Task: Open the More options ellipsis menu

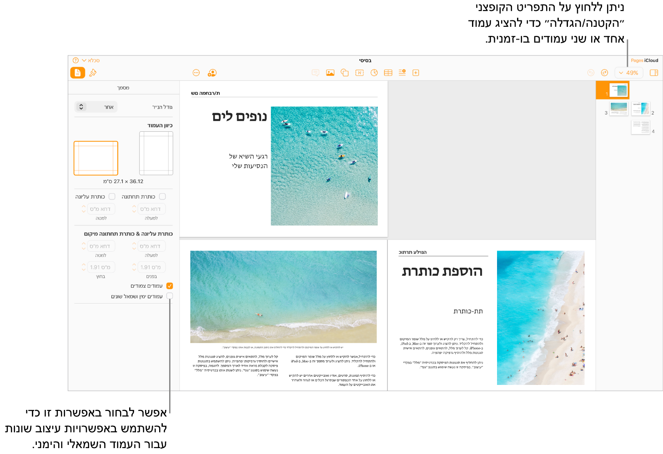Action: pyautogui.click(x=196, y=73)
